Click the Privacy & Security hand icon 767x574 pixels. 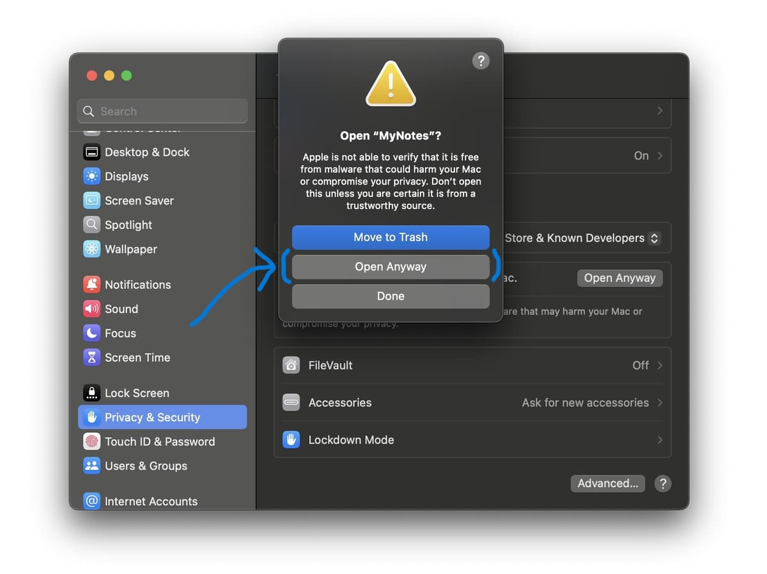[x=92, y=417]
